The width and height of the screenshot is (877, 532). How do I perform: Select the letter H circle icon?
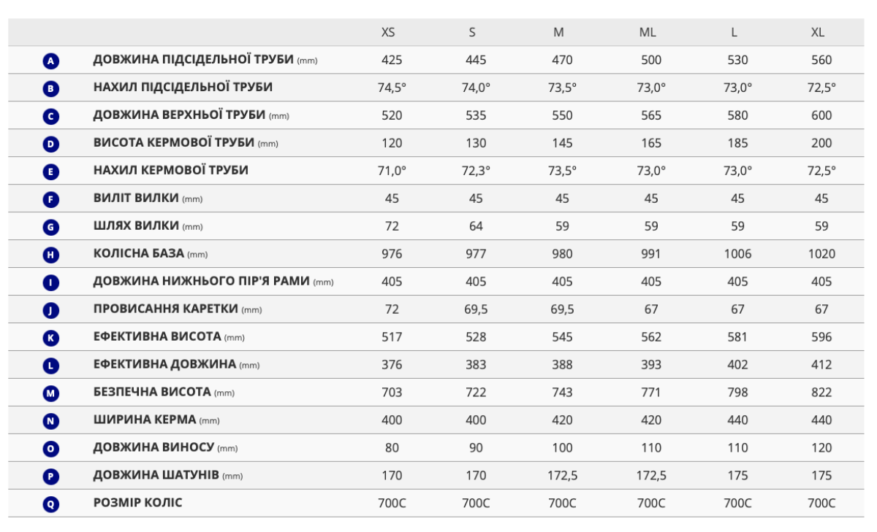[51, 255]
